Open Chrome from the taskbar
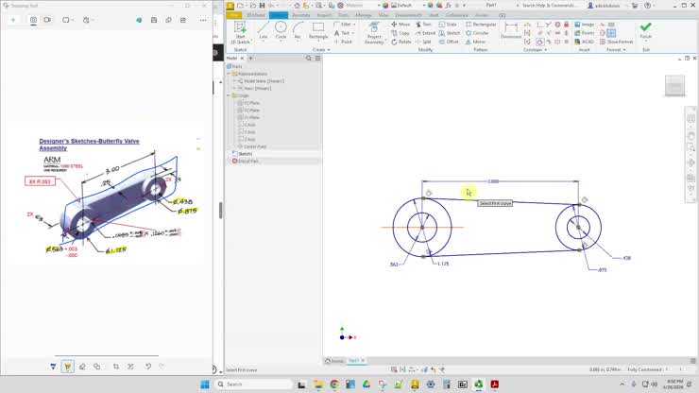Image resolution: width=699 pixels, height=393 pixels. (334, 384)
